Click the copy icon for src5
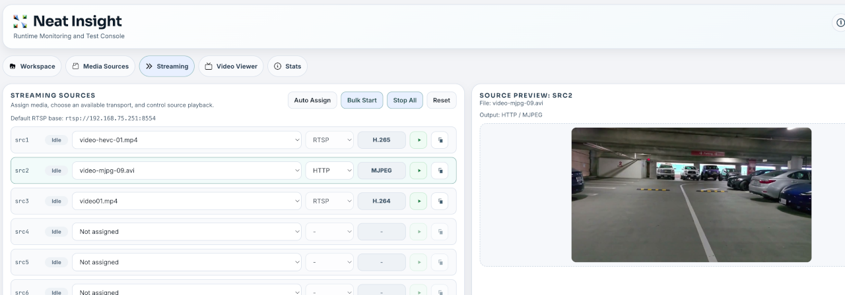Image resolution: width=845 pixels, height=295 pixels. (440, 262)
